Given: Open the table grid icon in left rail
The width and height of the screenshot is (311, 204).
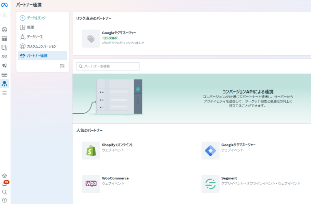Looking at the screenshot, I should [x=4, y=39].
